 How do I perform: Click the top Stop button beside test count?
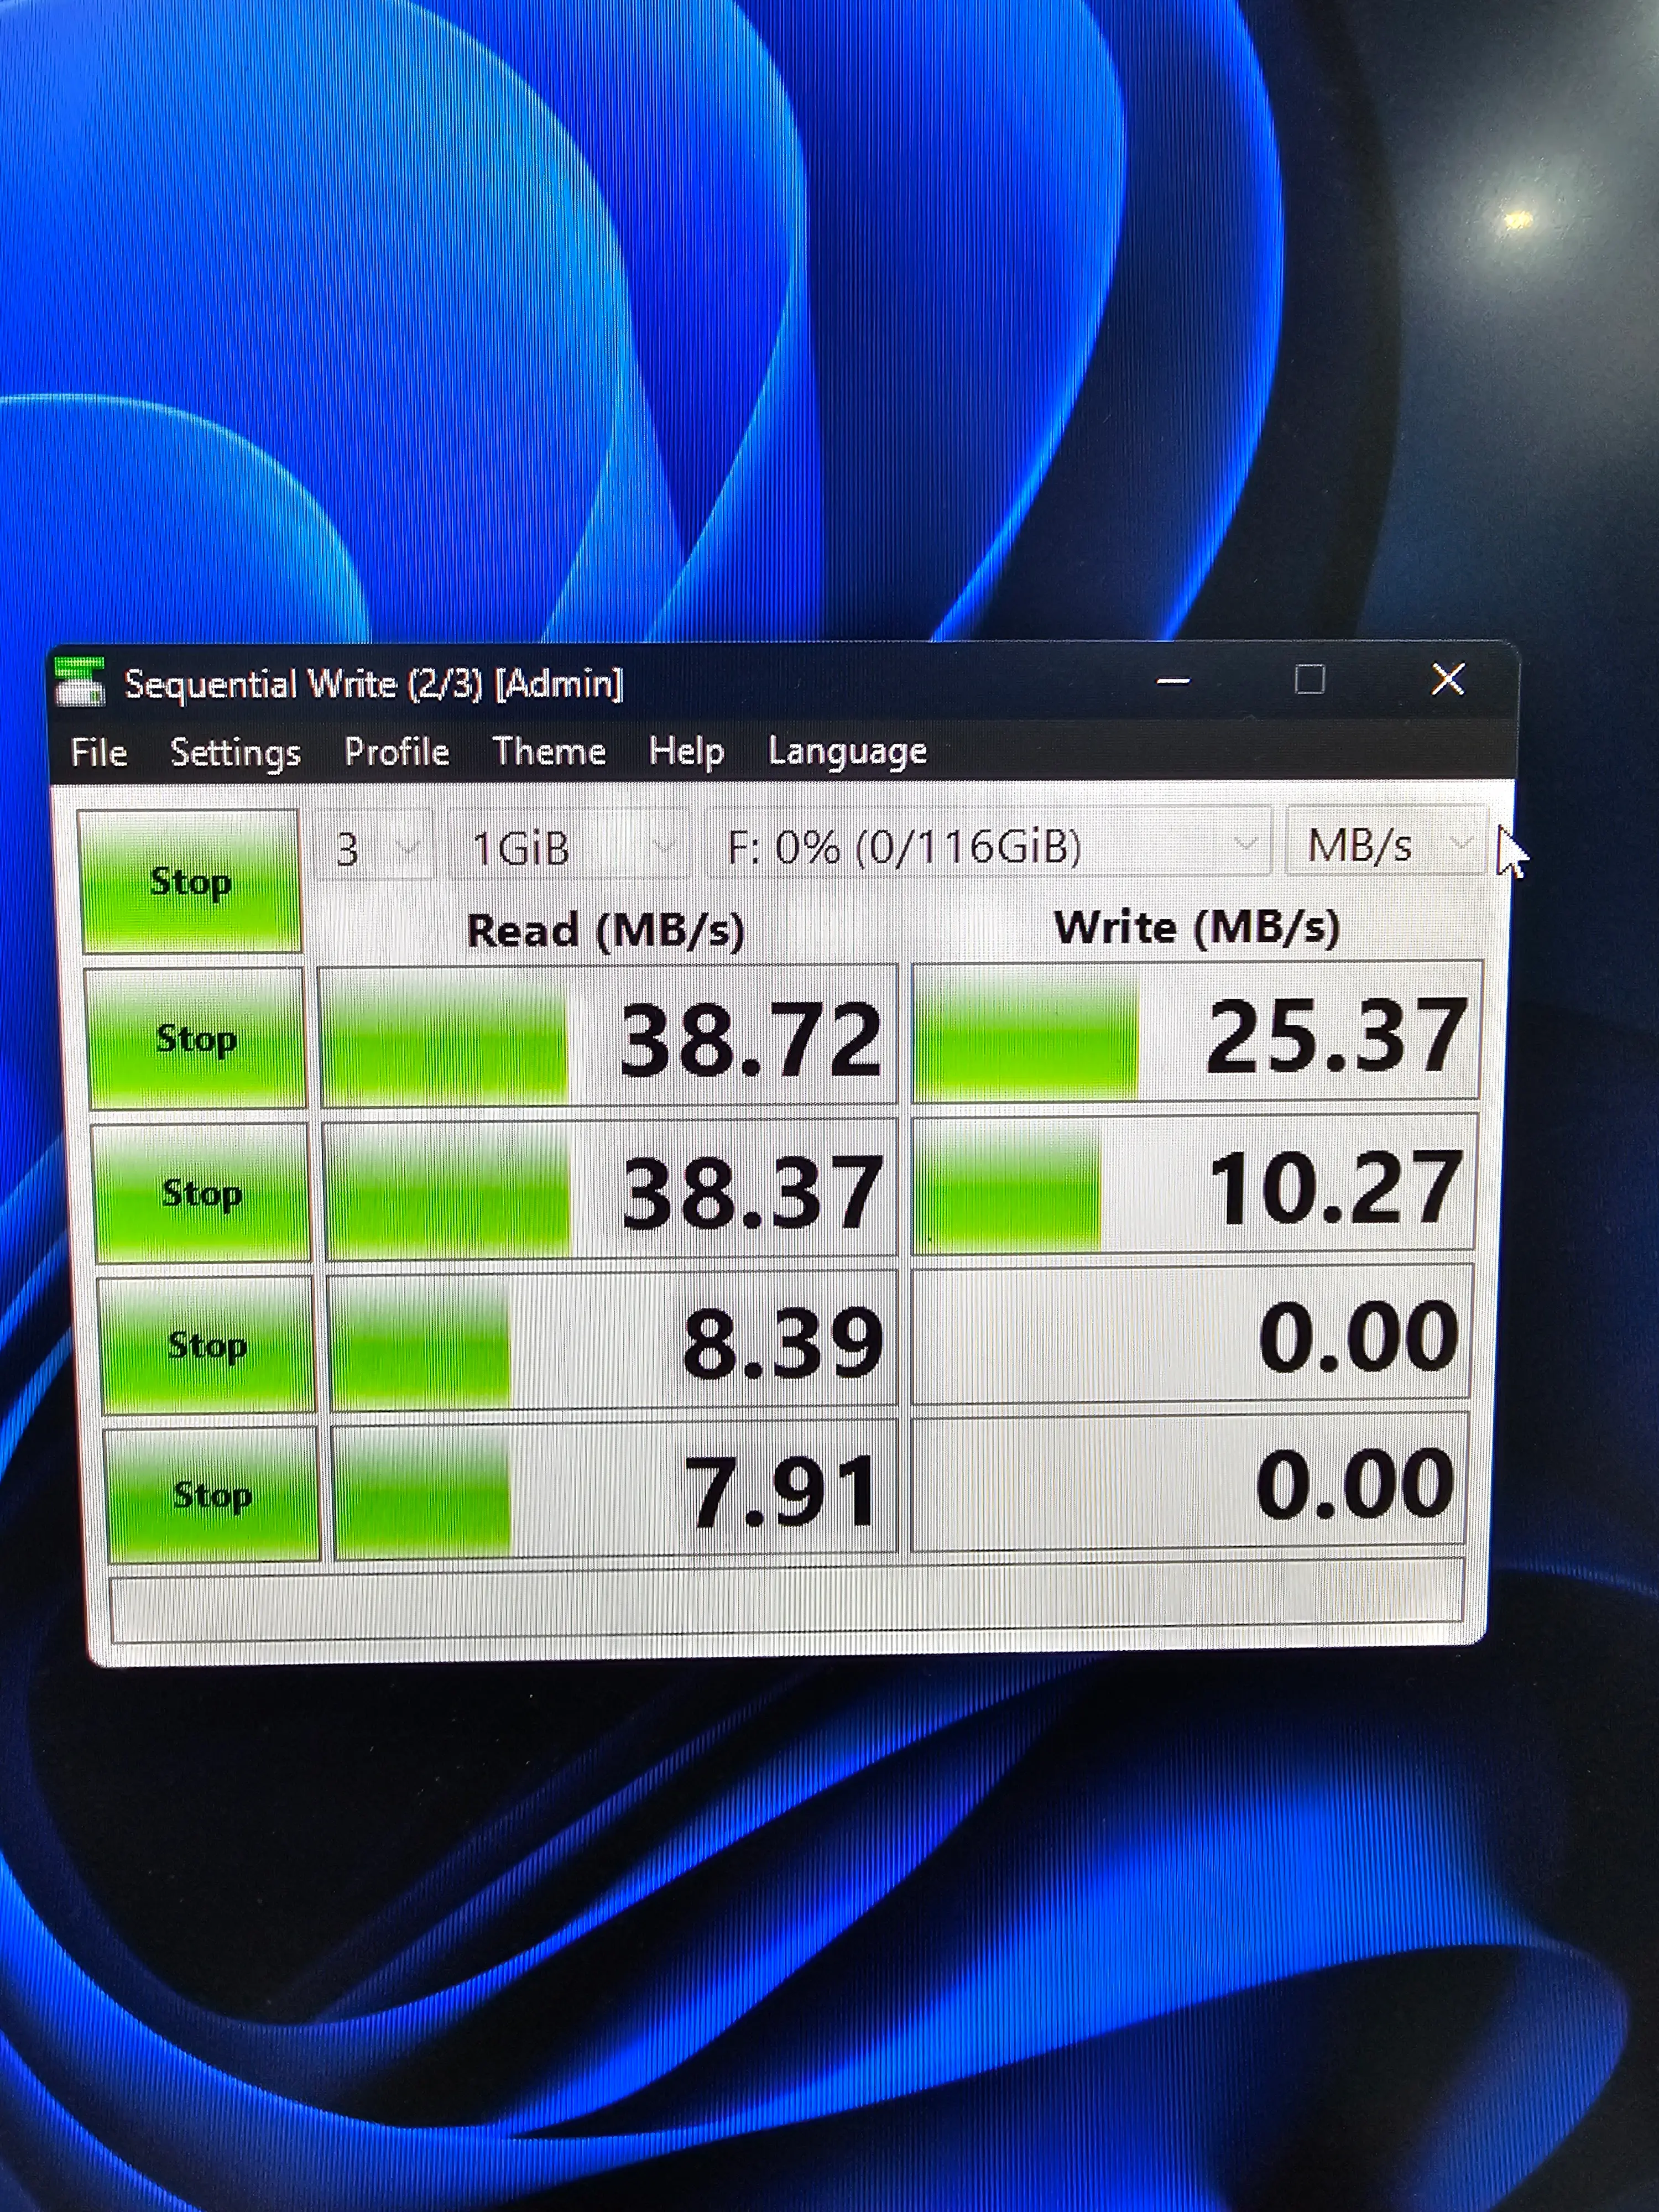pos(190,881)
